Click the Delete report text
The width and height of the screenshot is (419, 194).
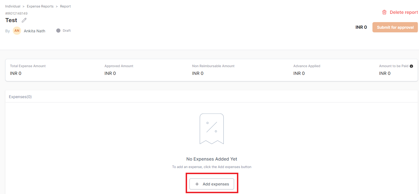404,12
